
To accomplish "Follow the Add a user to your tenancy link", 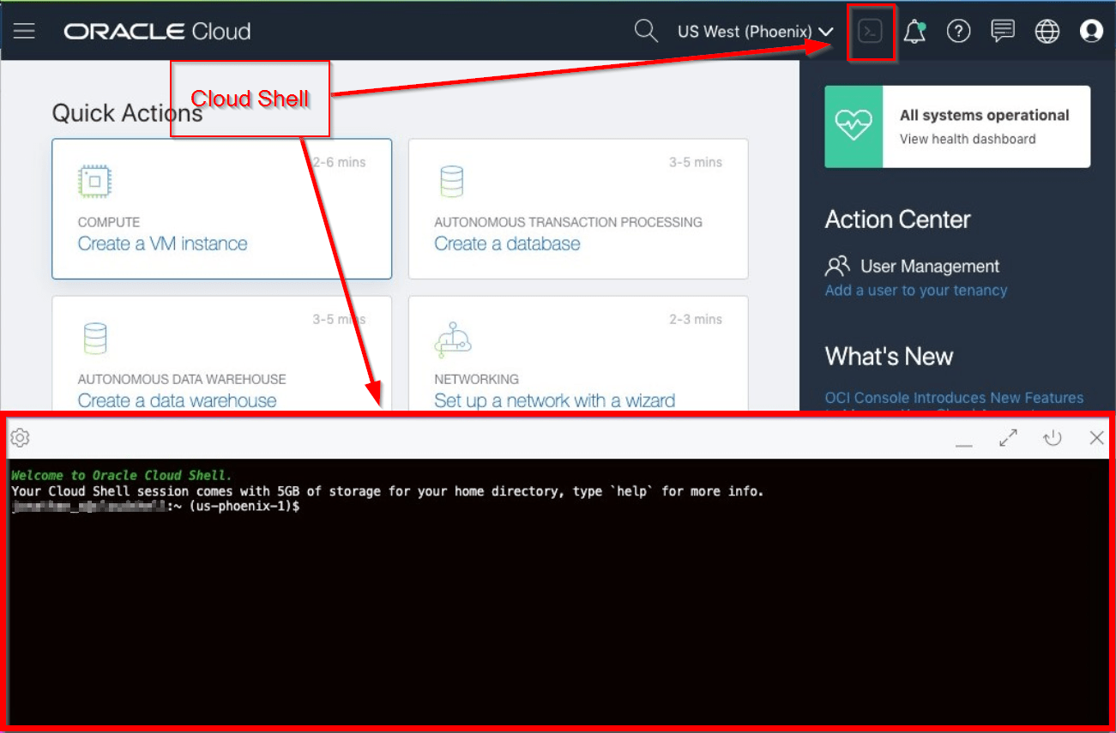I will (x=915, y=290).
